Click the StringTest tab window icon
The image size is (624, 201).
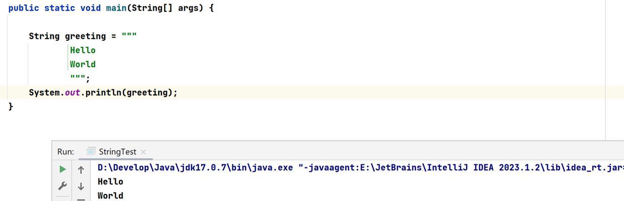click(91, 151)
